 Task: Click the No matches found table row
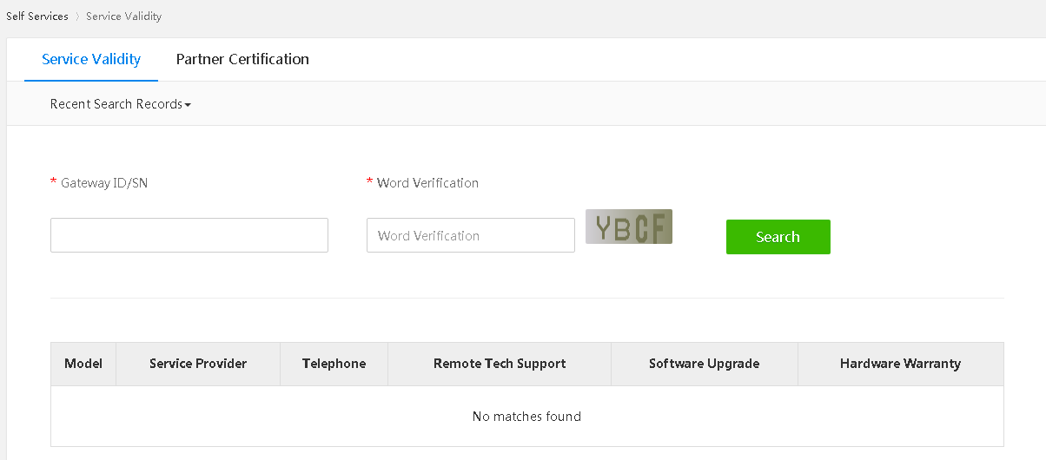[526, 417]
